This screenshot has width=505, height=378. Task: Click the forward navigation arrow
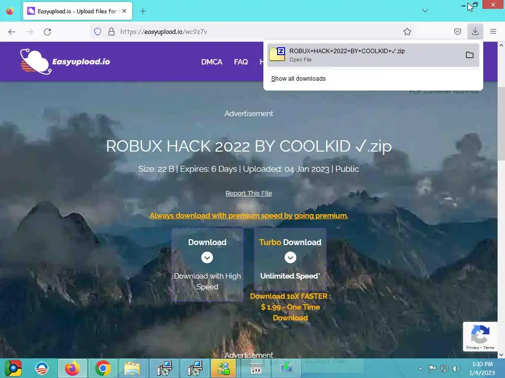(30, 31)
